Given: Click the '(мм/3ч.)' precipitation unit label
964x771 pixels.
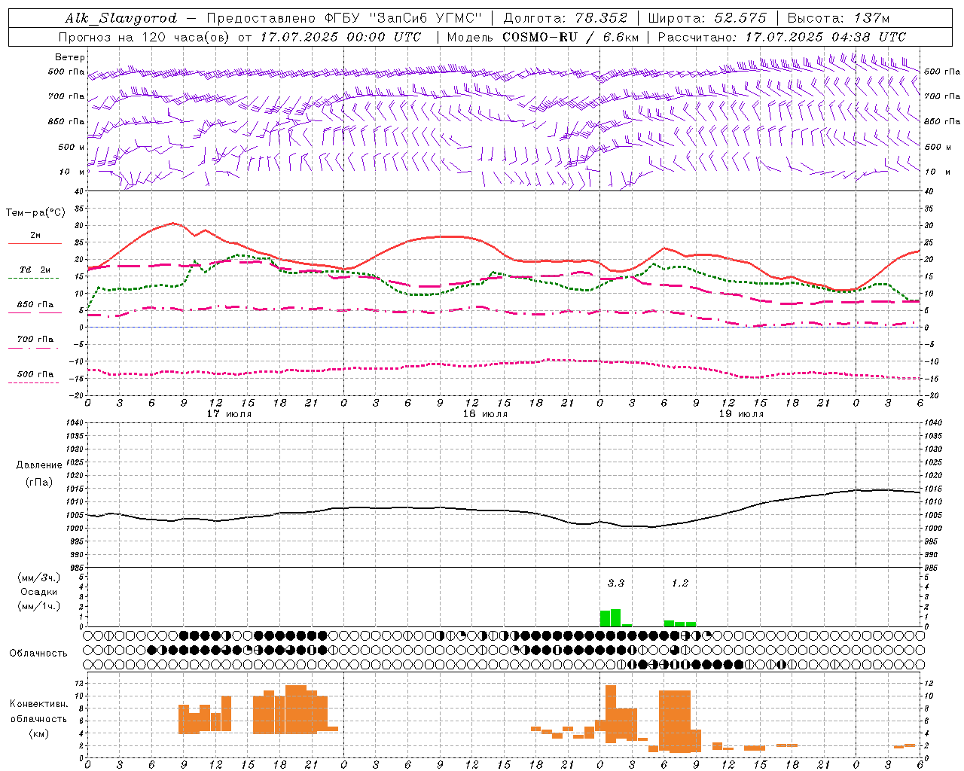Looking at the screenshot, I should [39, 578].
